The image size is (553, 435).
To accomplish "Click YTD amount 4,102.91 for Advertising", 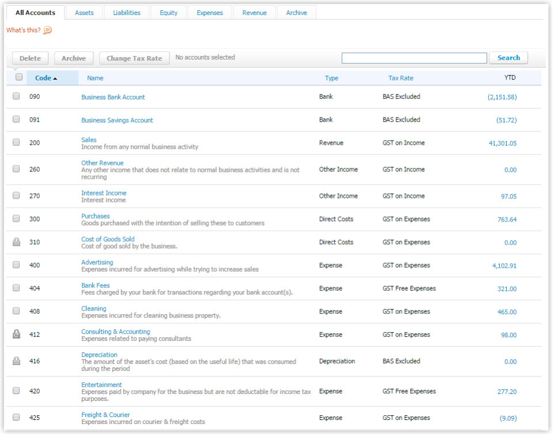I will coord(504,266).
